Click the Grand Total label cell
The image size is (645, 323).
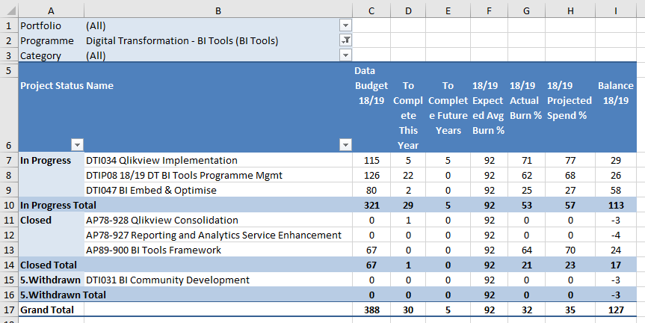48,310
